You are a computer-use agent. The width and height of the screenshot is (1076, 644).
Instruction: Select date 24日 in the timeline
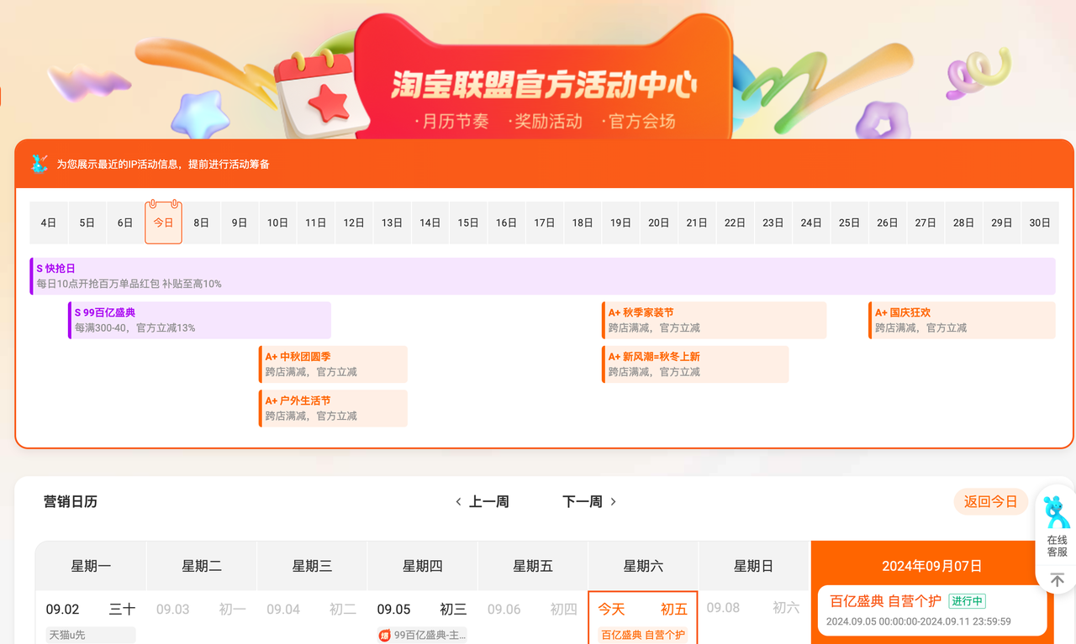coord(811,223)
